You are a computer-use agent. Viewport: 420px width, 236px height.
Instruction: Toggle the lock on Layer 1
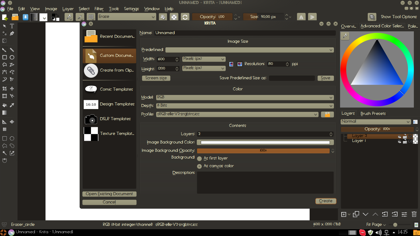coord(405,141)
